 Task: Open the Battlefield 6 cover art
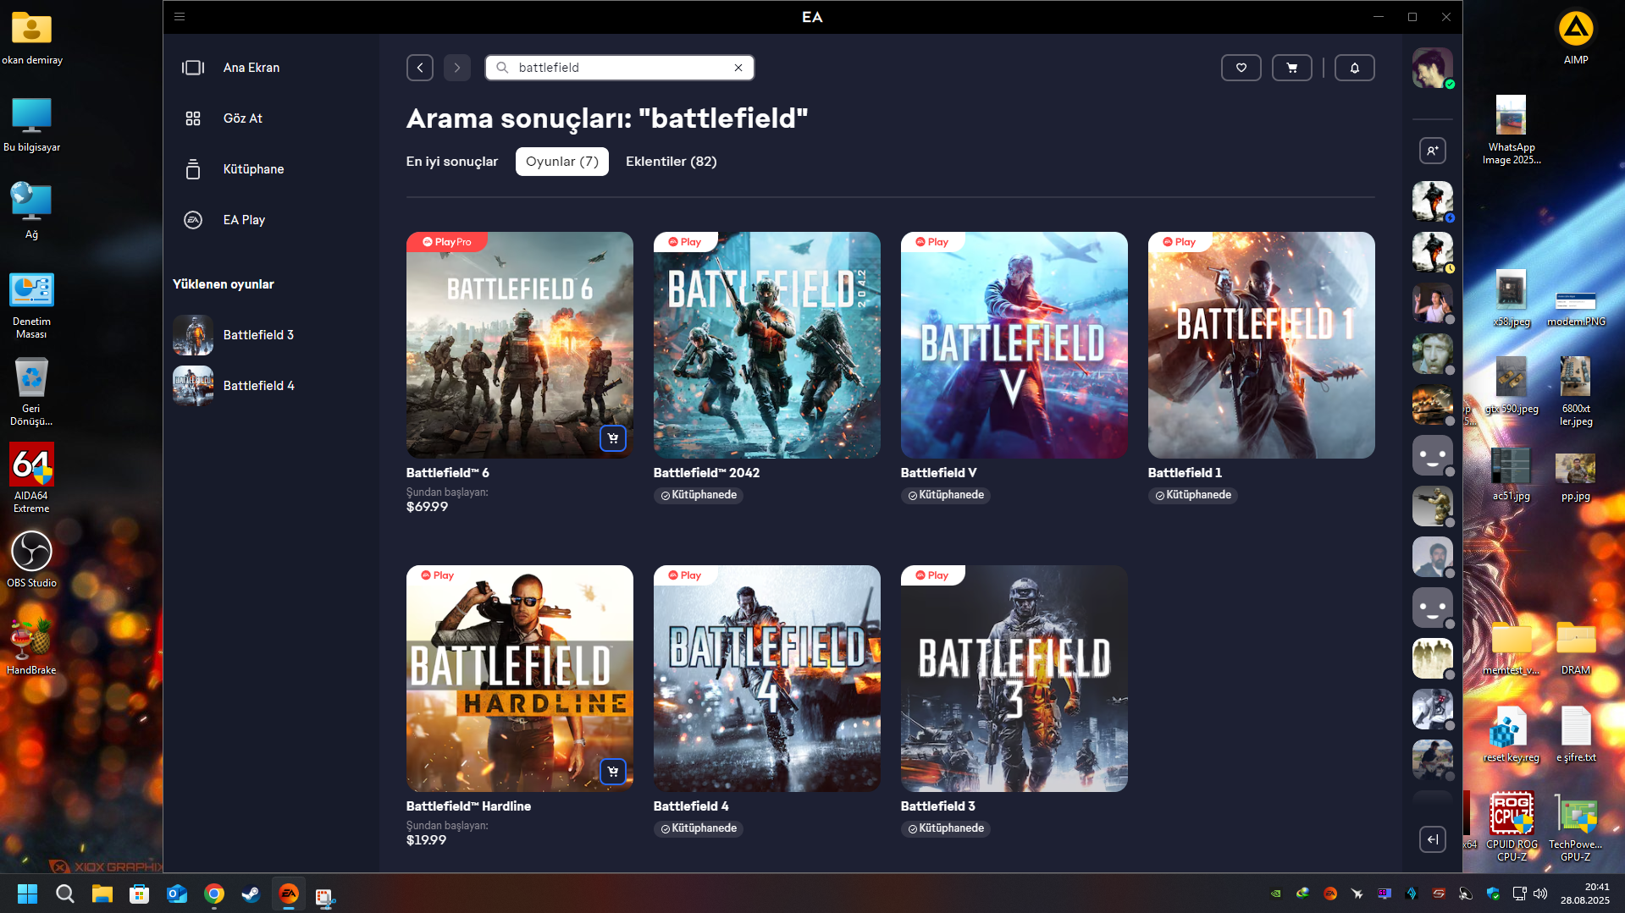tap(520, 345)
